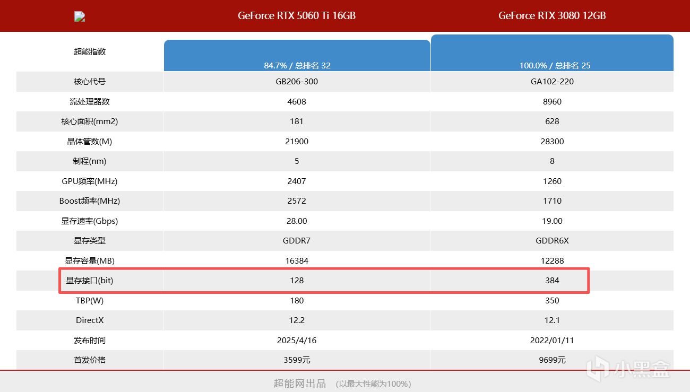The image size is (690, 392).
Task: Select the 21900 transistor count cell
Action: [297, 142]
